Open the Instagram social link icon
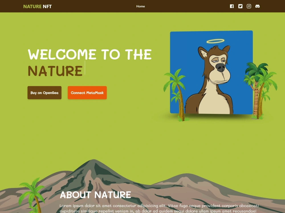Image resolution: width=285 pixels, height=213 pixels. point(249,6)
